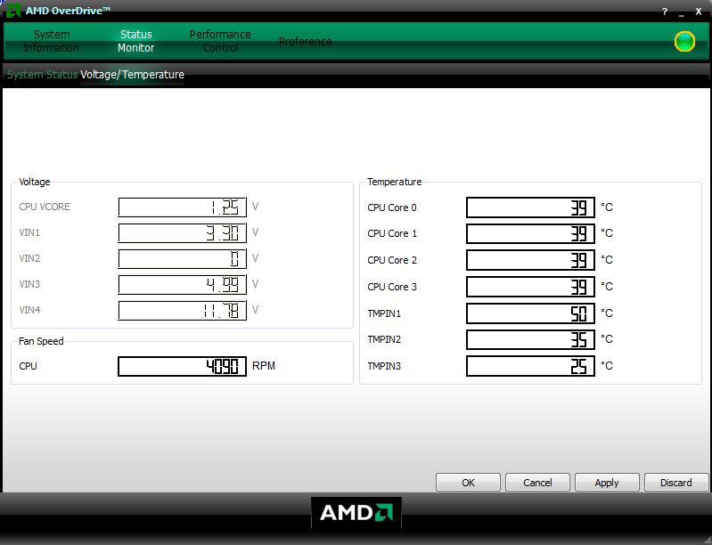Viewport: 712px width, 545px height.
Task: Click the 'CPU Core 2' label
Action: click(392, 260)
